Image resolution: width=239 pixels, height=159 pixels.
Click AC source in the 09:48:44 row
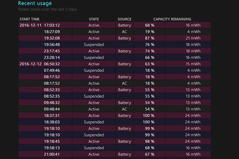click(x=124, y=109)
